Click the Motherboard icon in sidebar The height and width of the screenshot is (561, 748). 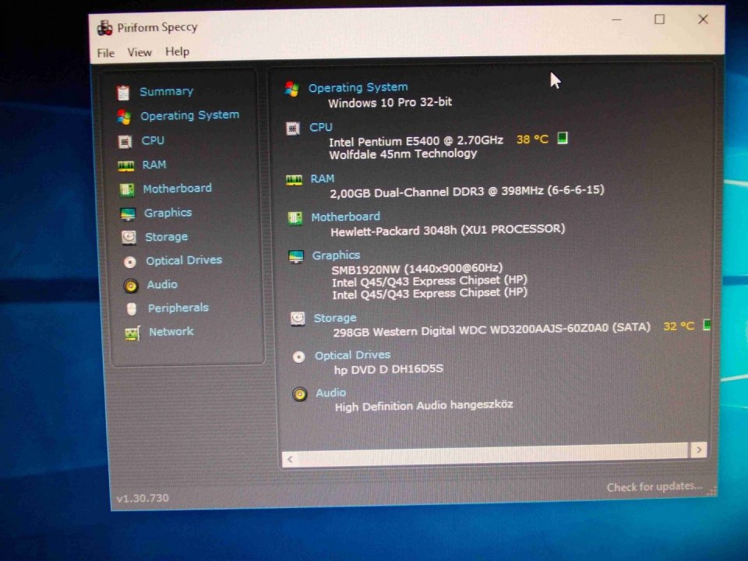coord(127,190)
